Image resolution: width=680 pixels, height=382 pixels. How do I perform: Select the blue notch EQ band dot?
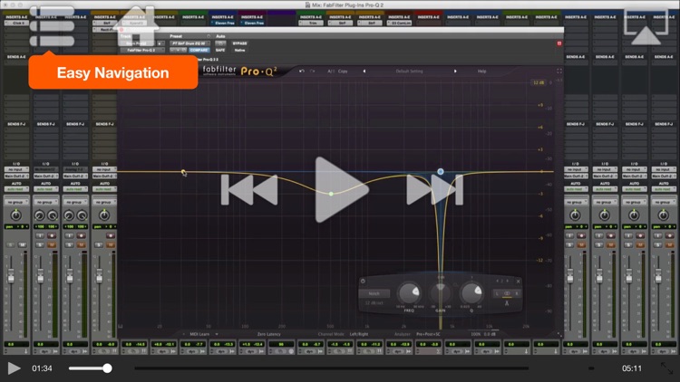pos(440,171)
